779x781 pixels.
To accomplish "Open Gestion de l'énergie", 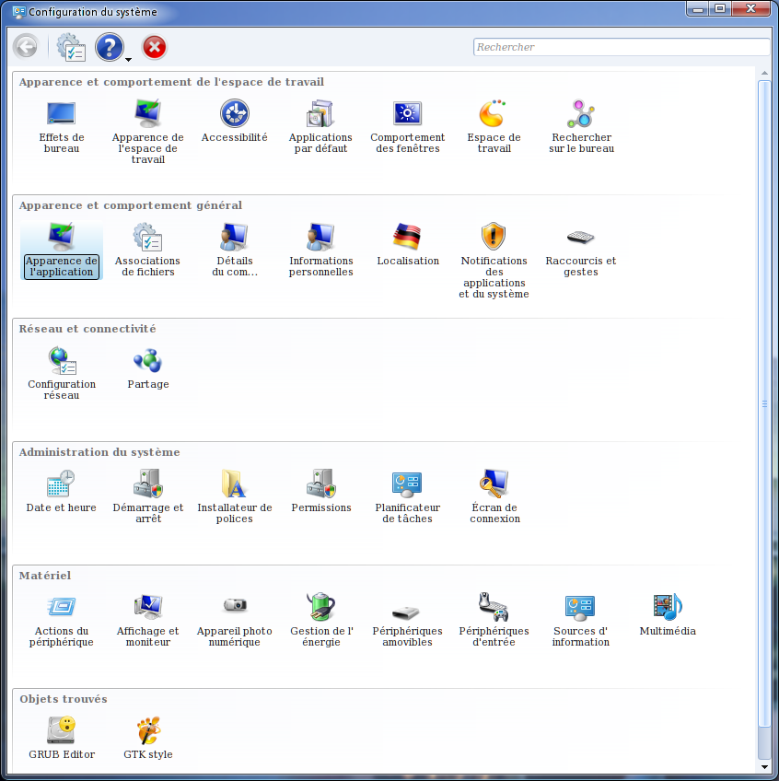I will coord(321,621).
